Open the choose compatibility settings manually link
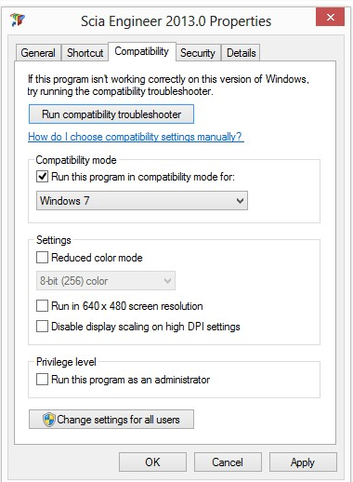Screen dimensions: 353x482 click(x=136, y=137)
